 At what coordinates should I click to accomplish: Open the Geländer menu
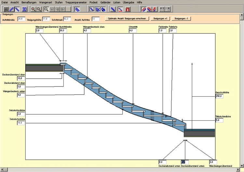tap(105, 2)
